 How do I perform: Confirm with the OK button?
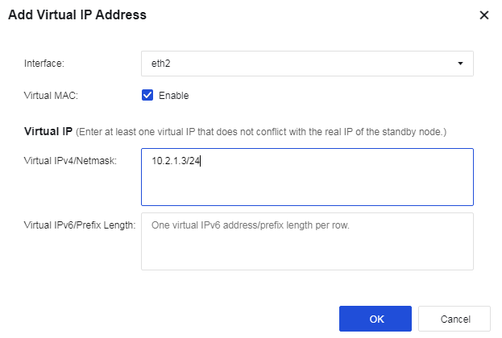376,319
